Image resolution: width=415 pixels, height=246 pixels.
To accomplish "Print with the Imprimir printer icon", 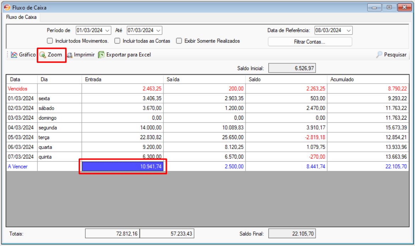I will tap(81, 55).
